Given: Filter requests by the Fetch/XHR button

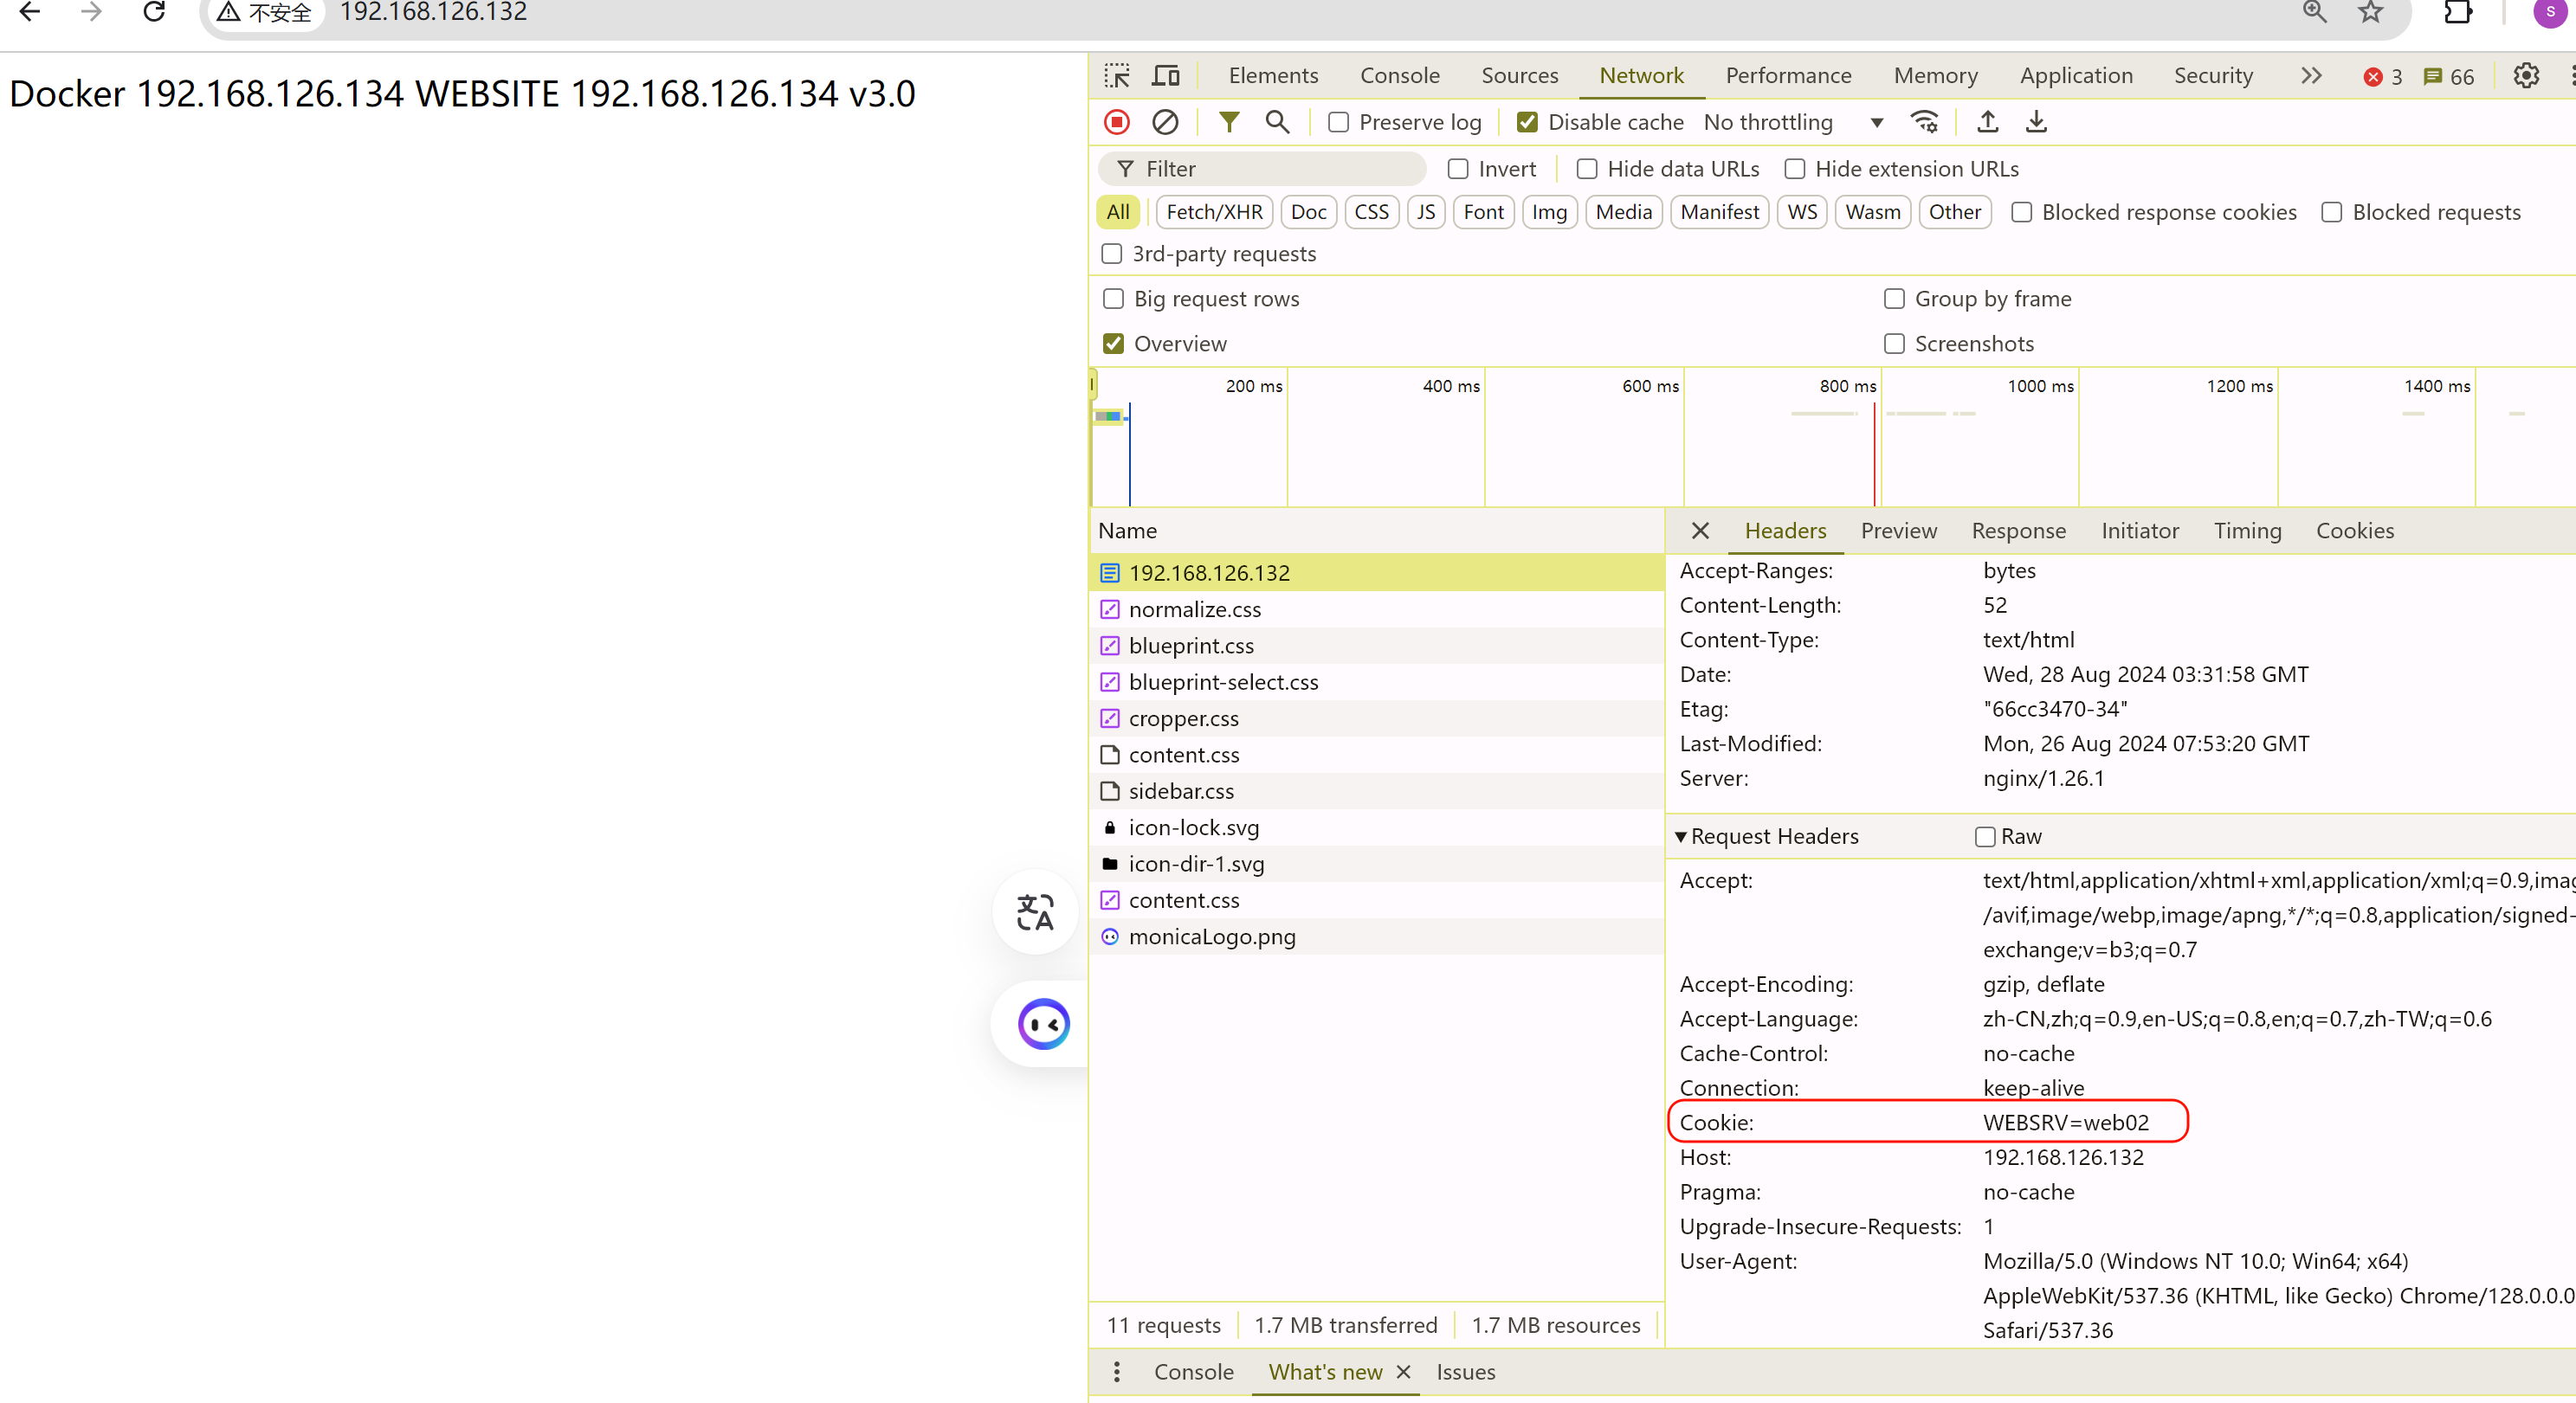Looking at the screenshot, I should [x=1214, y=212].
